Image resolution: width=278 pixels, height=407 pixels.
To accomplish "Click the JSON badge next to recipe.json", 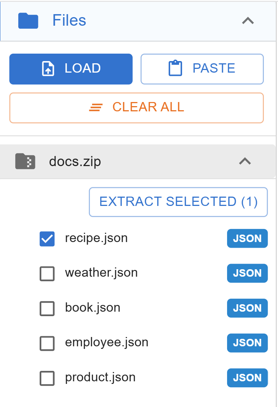I will [247, 238].
